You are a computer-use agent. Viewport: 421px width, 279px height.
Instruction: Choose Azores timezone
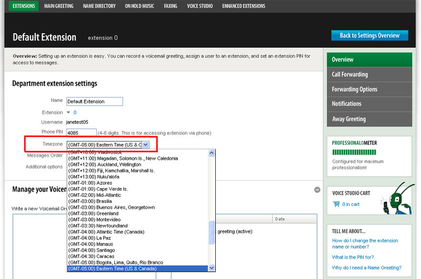point(137,183)
